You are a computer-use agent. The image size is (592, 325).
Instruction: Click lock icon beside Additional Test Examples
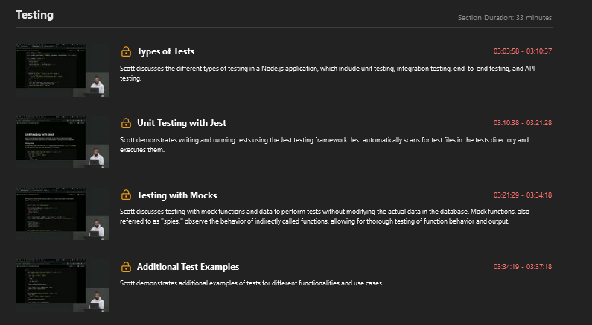[x=126, y=267]
